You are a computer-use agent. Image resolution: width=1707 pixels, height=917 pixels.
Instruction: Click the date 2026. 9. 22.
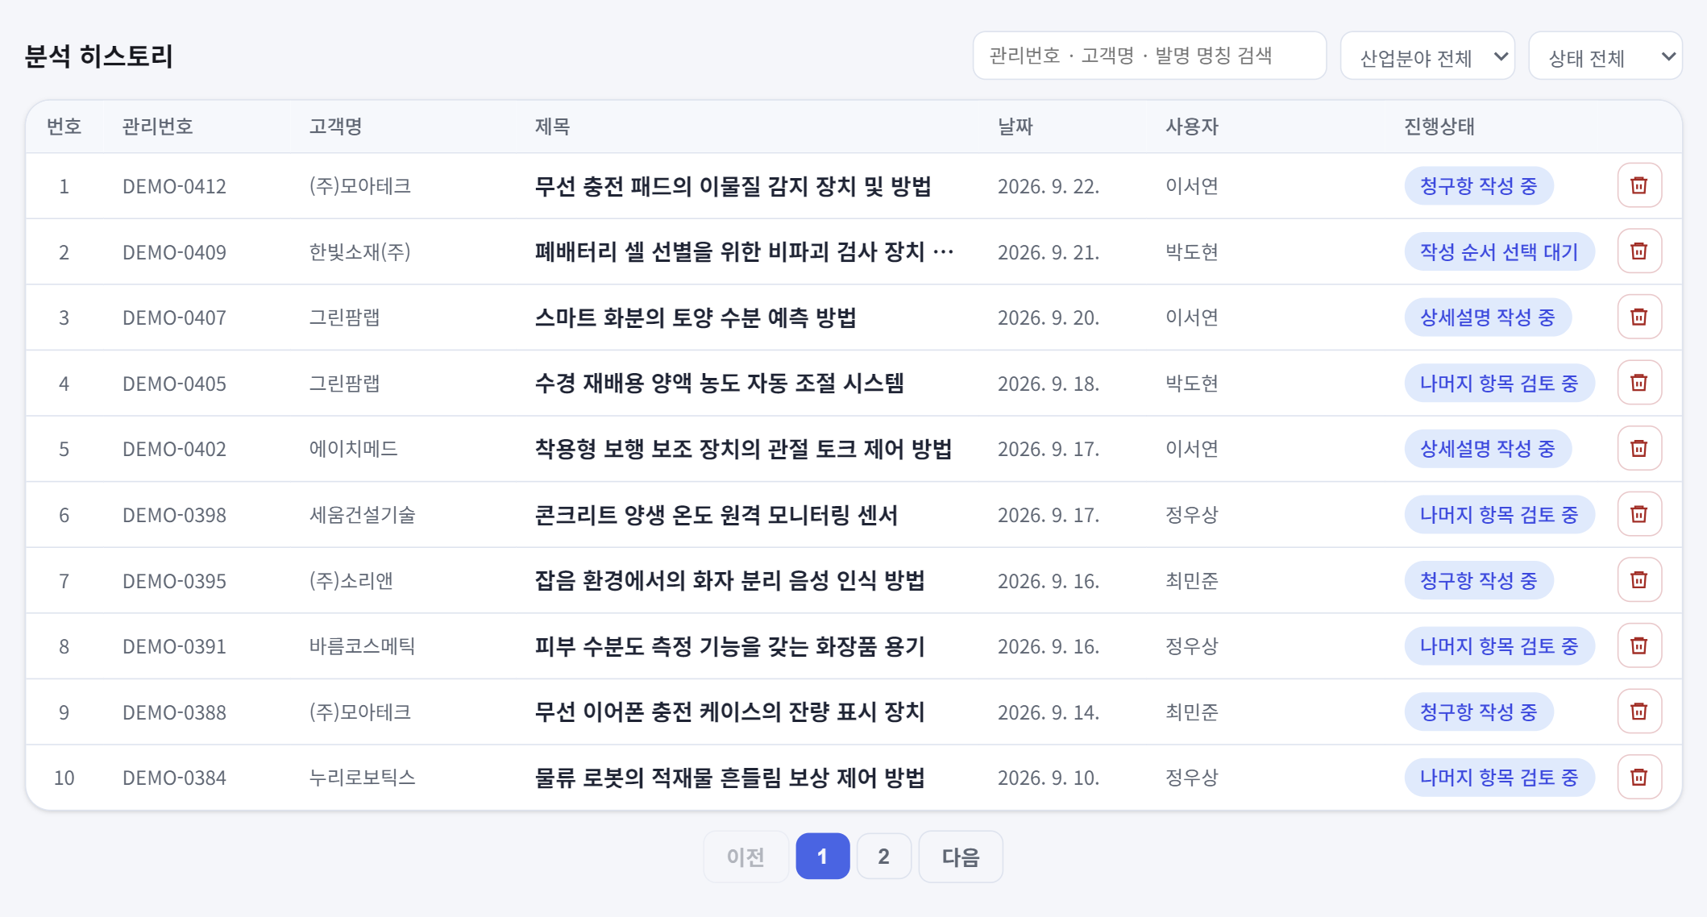point(1048,186)
